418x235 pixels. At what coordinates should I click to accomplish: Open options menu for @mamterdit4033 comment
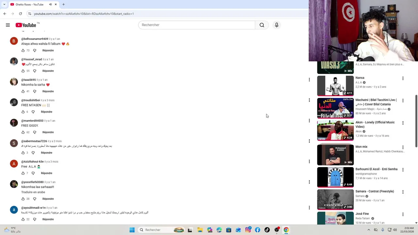click(309, 121)
